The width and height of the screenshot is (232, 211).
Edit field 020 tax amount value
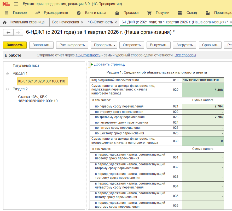coord(203,90)
